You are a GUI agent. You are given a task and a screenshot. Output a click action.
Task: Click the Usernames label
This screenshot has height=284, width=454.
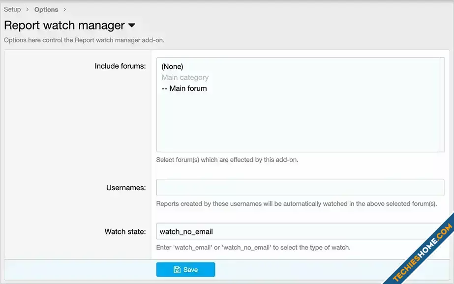pyautogui.click(x=126, y=188)
